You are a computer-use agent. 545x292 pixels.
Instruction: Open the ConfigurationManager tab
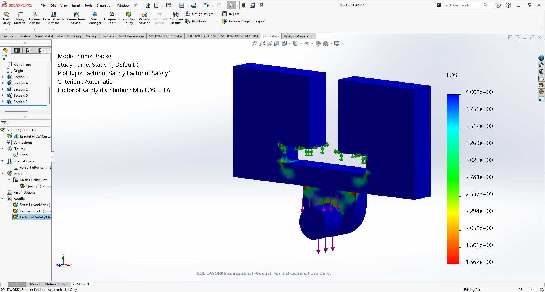tap(28, 50)
